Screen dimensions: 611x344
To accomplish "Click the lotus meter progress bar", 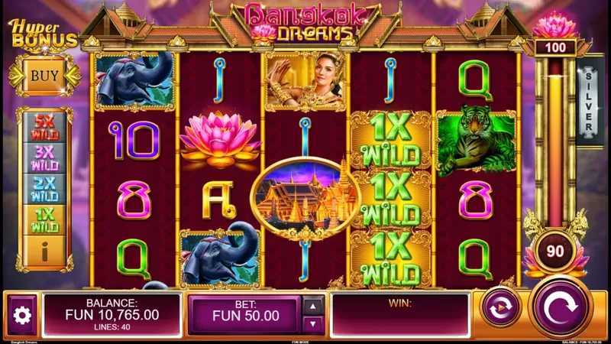I will tap(555, 142).
